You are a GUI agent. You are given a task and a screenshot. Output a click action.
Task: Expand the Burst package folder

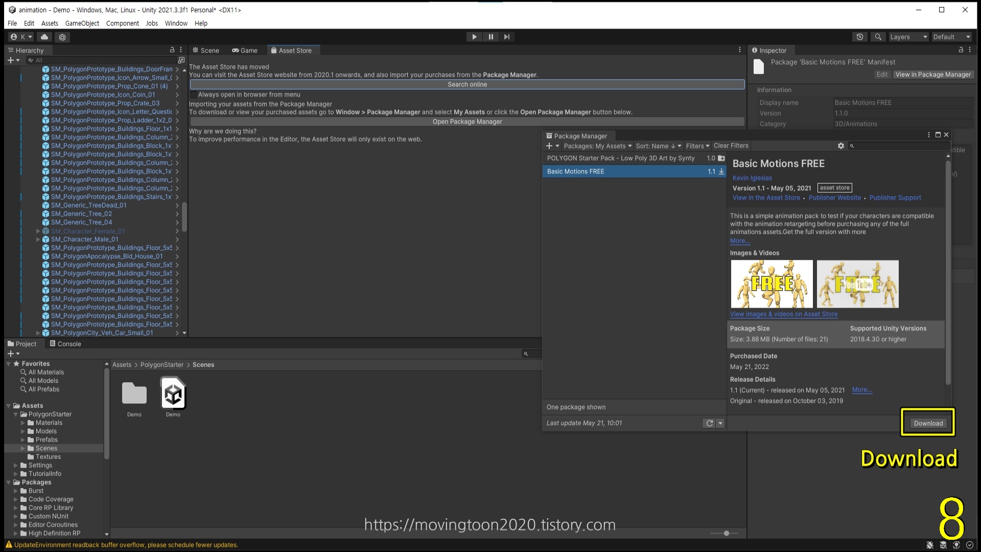point(16,491)
